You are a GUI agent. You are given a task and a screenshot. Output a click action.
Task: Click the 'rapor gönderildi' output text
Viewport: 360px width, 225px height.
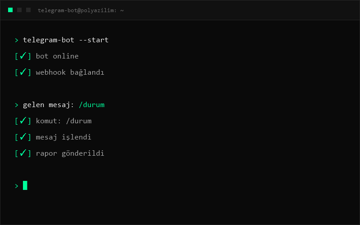pyautogui.click(x=70, y=153)
